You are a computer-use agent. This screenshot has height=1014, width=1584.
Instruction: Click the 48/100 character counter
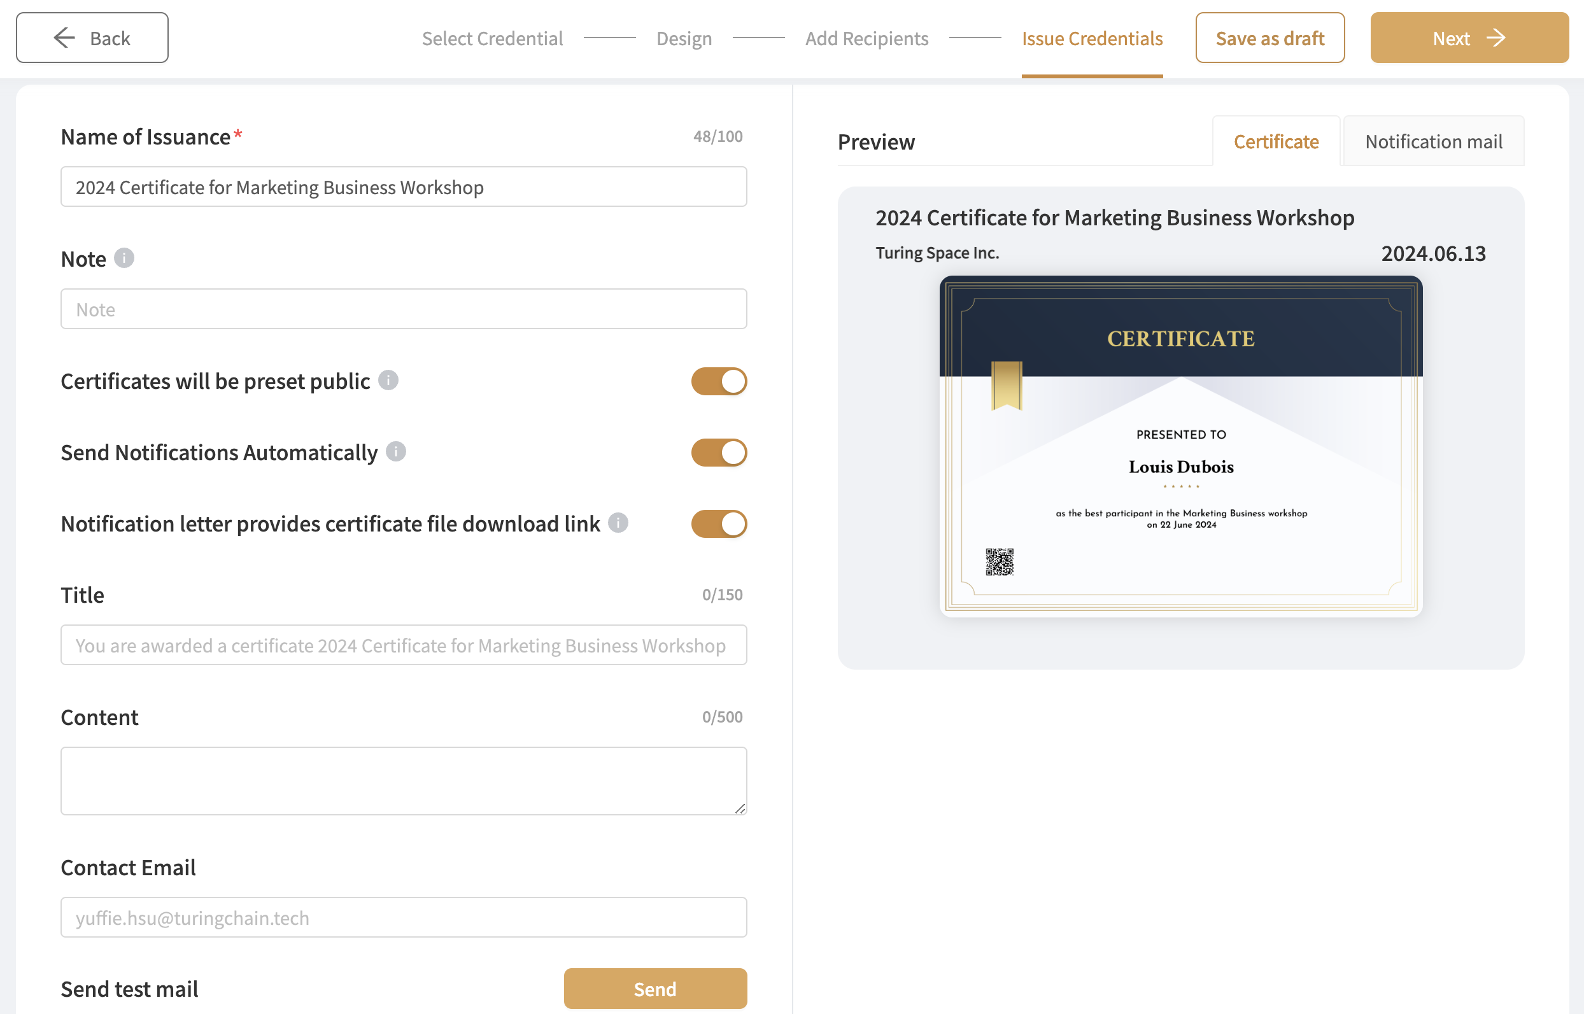pyautogui.click(x=717, y=136)
